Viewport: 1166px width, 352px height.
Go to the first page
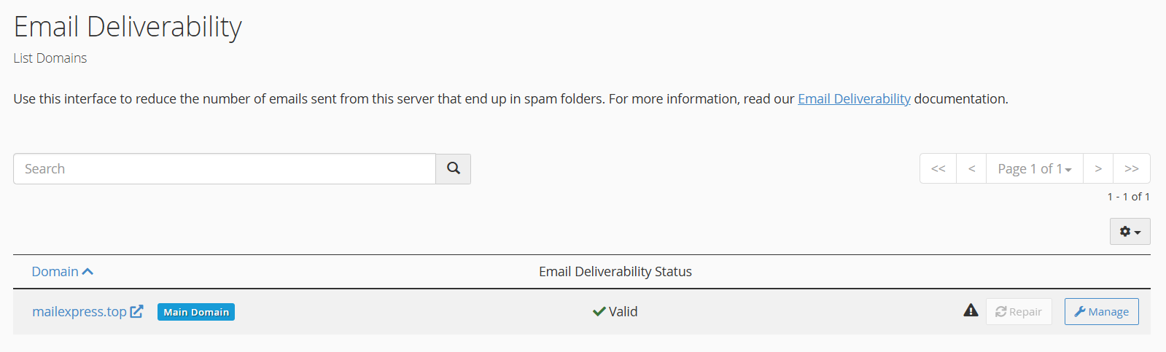click(x=938, y=168)
